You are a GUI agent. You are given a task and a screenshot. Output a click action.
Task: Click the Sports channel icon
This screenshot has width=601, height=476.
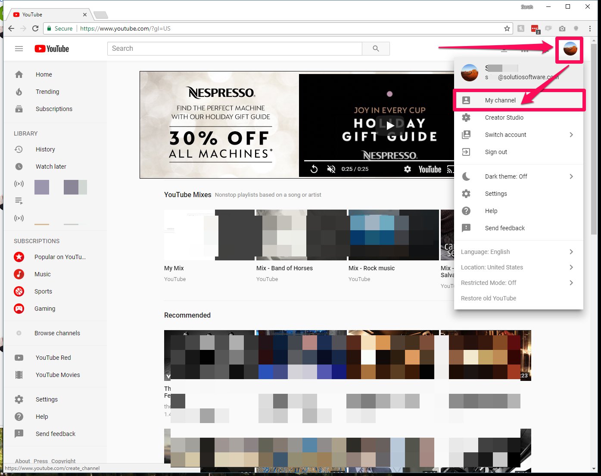click(x=19, y=291)
